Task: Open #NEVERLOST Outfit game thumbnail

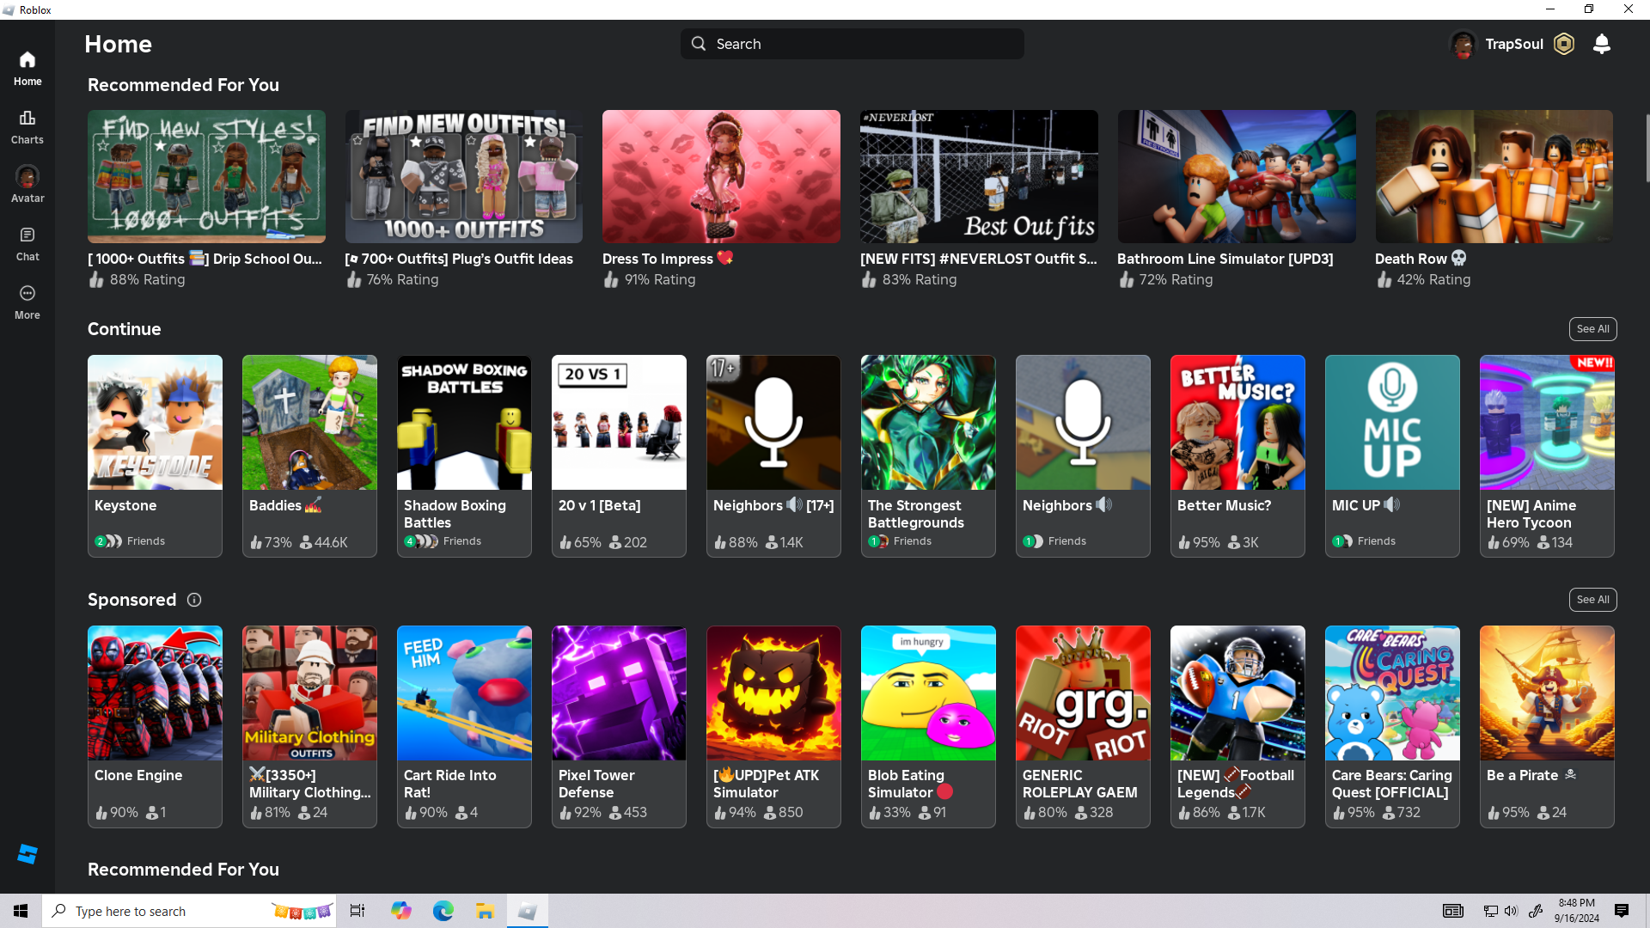Action: coord(979,176)
